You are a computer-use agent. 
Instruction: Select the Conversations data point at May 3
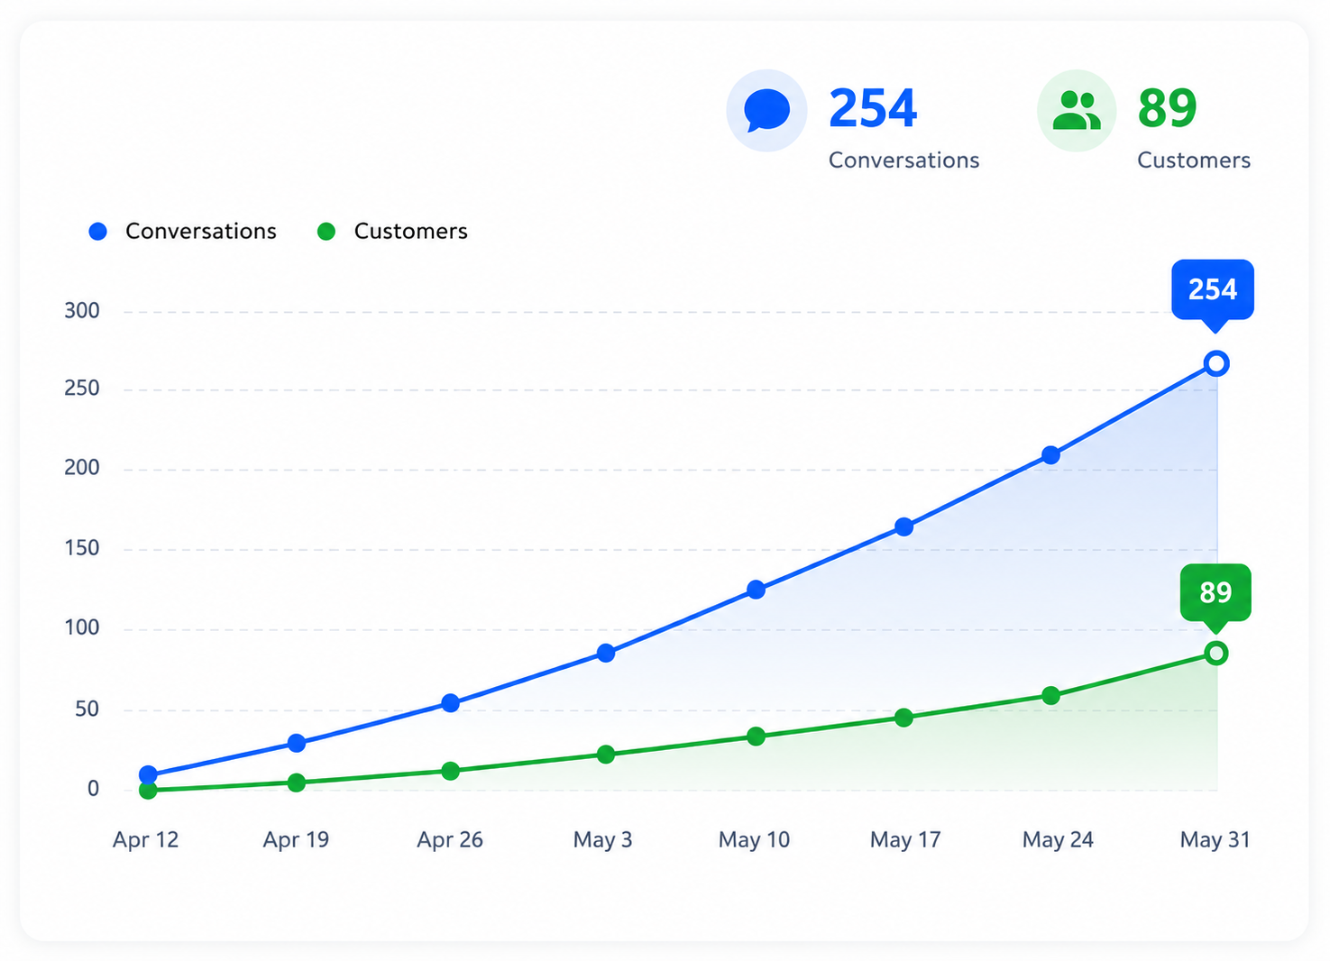(x=606, y=653)
